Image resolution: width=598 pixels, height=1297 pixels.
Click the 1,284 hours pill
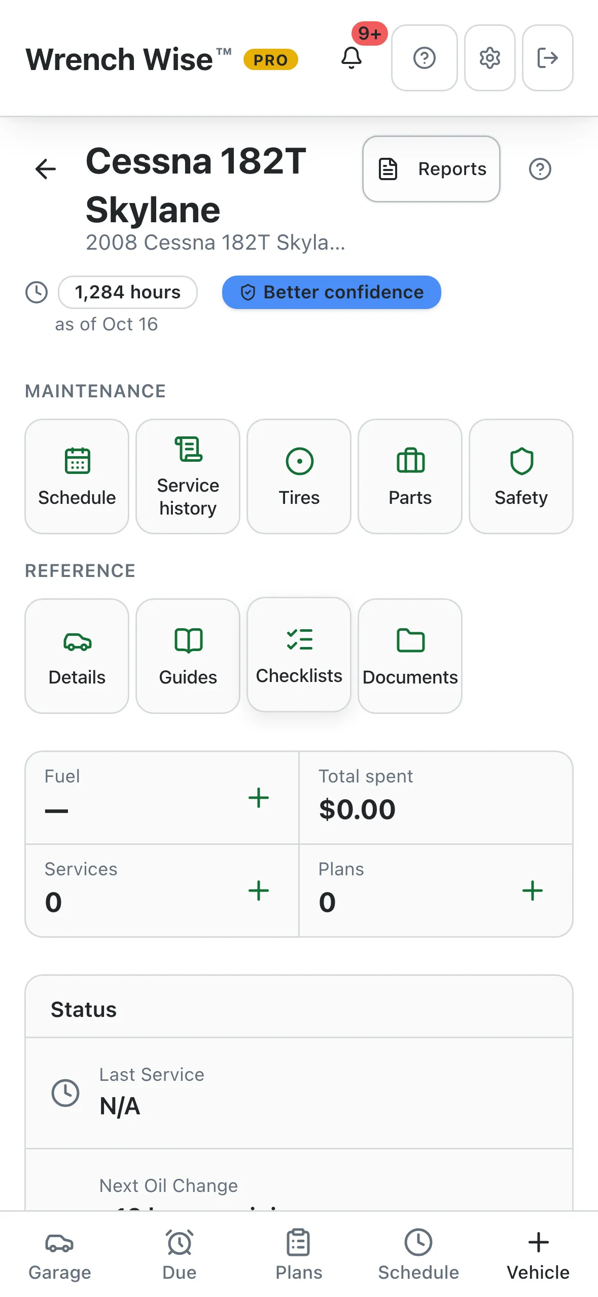click(x=128, y=292)
